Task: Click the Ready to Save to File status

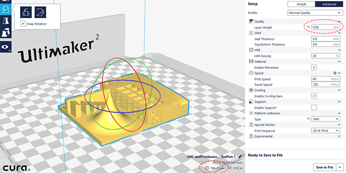Action: click(x=265, y=155)
